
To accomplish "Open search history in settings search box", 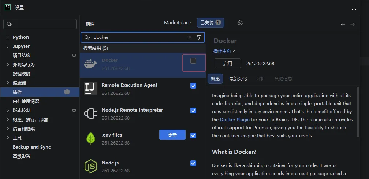I will (x=10, y=24).
